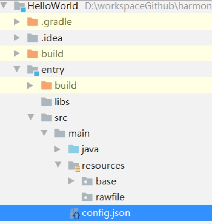Viewport: 212px width, 224px height.
Task: Collapse the src folder arrow
Action: (31, 117)
